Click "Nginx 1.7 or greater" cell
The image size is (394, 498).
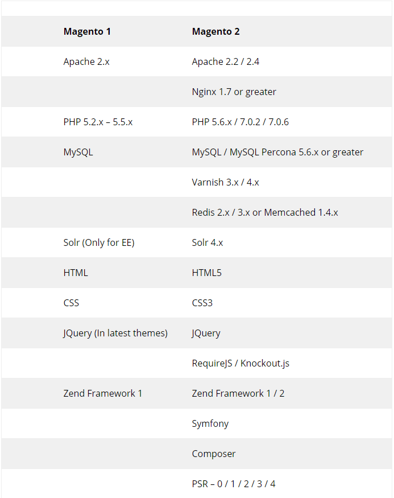pyautogui.click(x=234, y=92)
